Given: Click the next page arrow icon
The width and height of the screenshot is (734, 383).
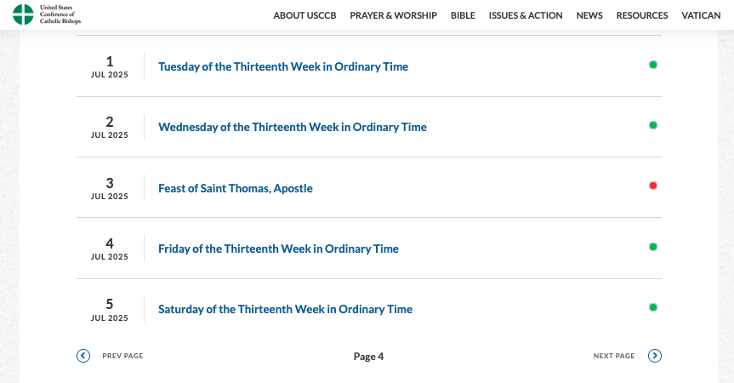Looking at the screenshot, I should coord(655,356).
